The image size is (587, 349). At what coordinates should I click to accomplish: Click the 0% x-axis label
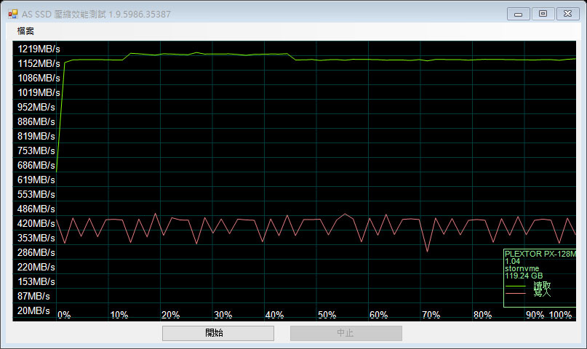click(x=64, y=315)
